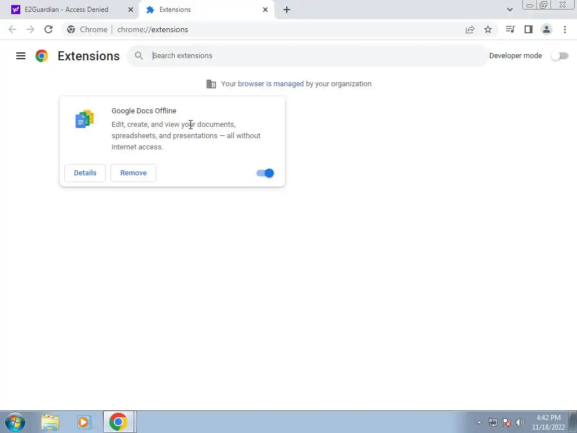Show hidden system tray icons
Viewport: 577px width, 433px height.
point(479,422)
